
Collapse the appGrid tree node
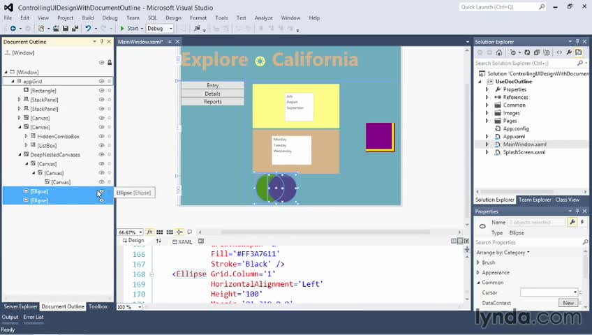coord(13,81)
